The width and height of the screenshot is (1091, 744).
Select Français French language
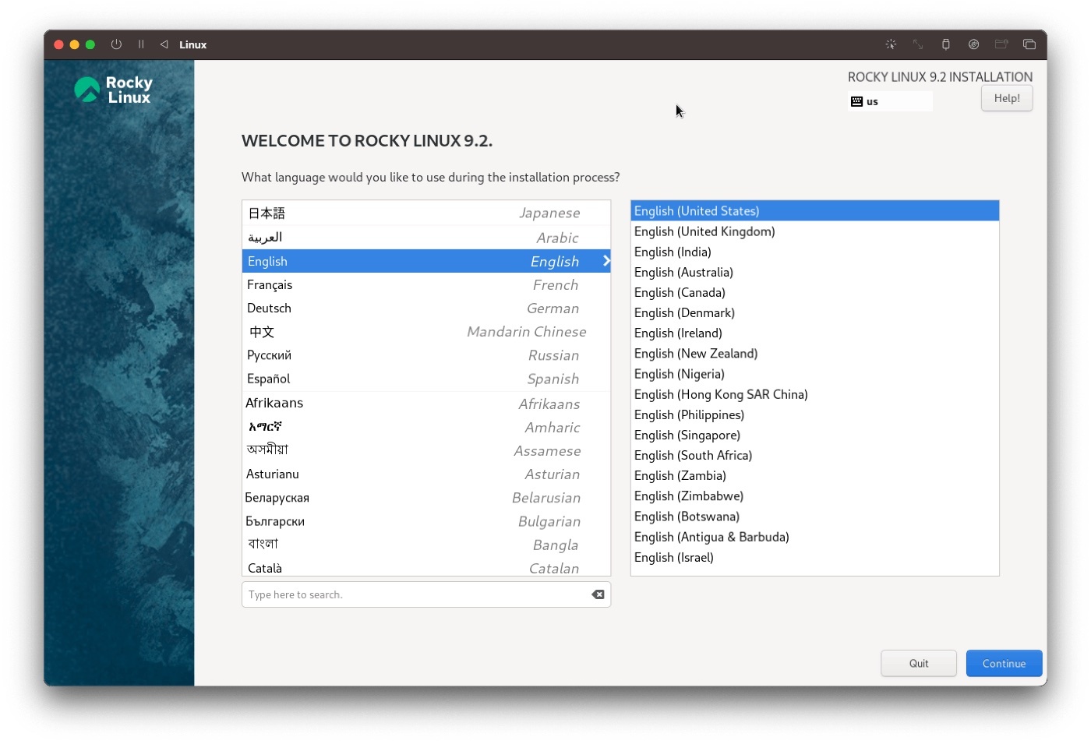pyautogui.click(x=426, y=284)
